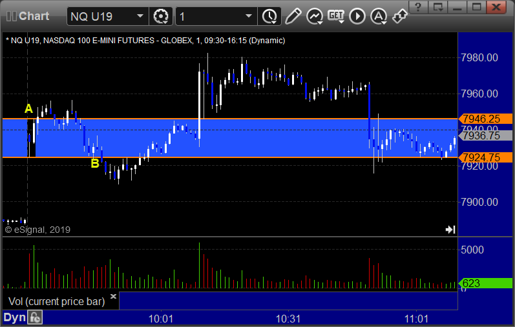Click the symbol link arrows icon
515x327 pixels.
(400, 16)
